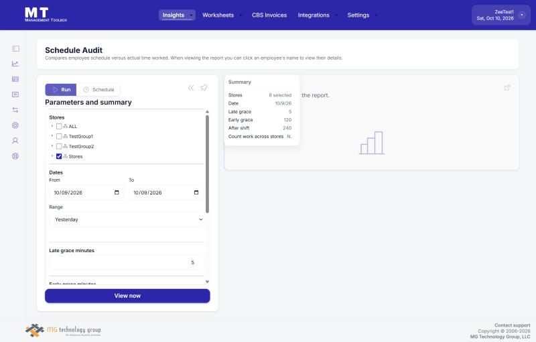Click the scroll up arrow of parameters list
Image resolution: width=536 pixels, height=342 pixels.
coord(207,112)
